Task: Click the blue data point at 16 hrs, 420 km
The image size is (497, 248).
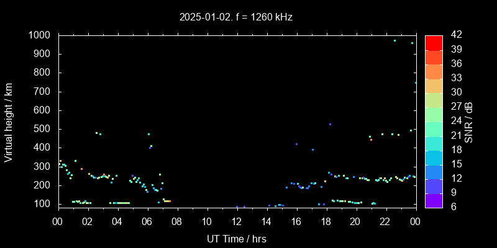Action: click(296, 144)
